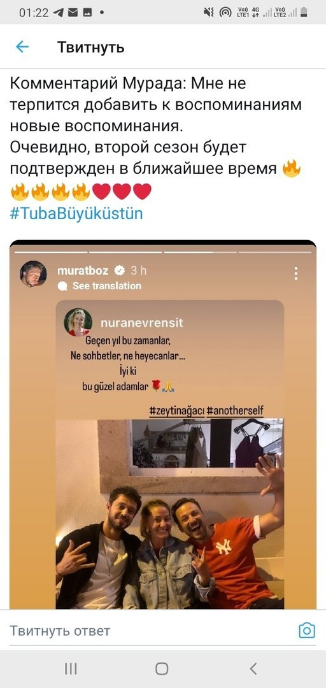Tap the speech bubble translation icon
The width and height of the screenshot is (326, 688).
[63, 286]
